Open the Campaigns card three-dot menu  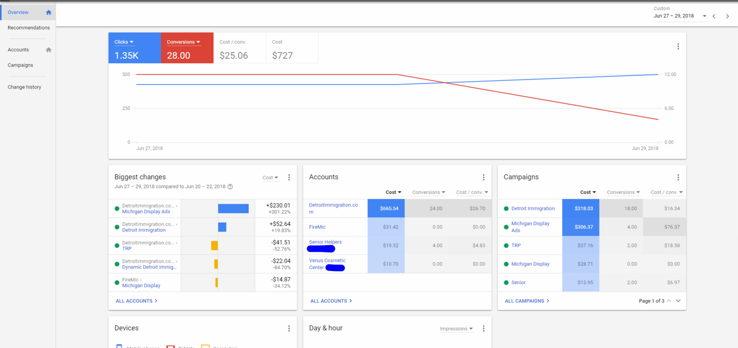pos(678,178)
